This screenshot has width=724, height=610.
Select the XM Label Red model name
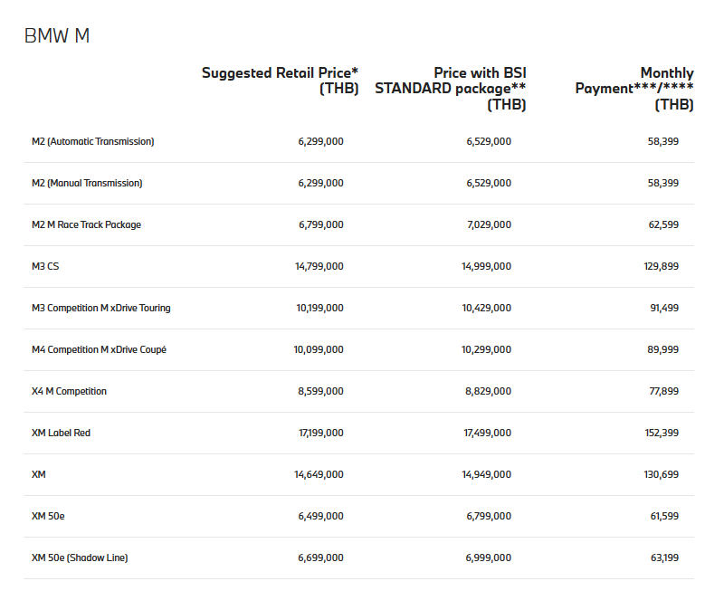[61, 433]
